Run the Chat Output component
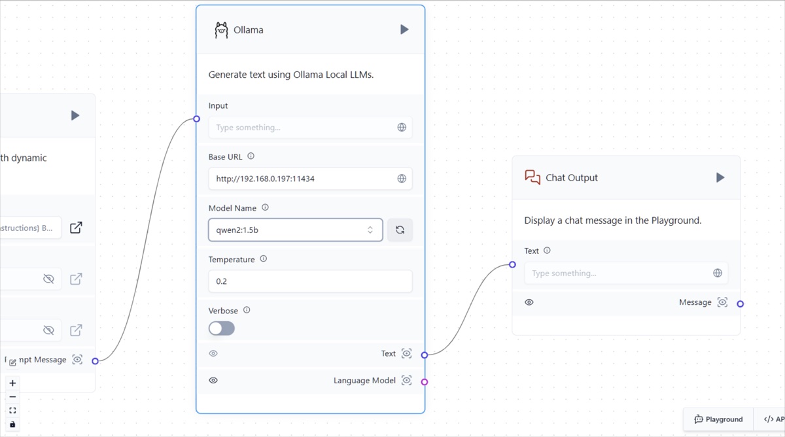Image resolution: width=785 pixels, height=437 pixels. tap(720, 177)
